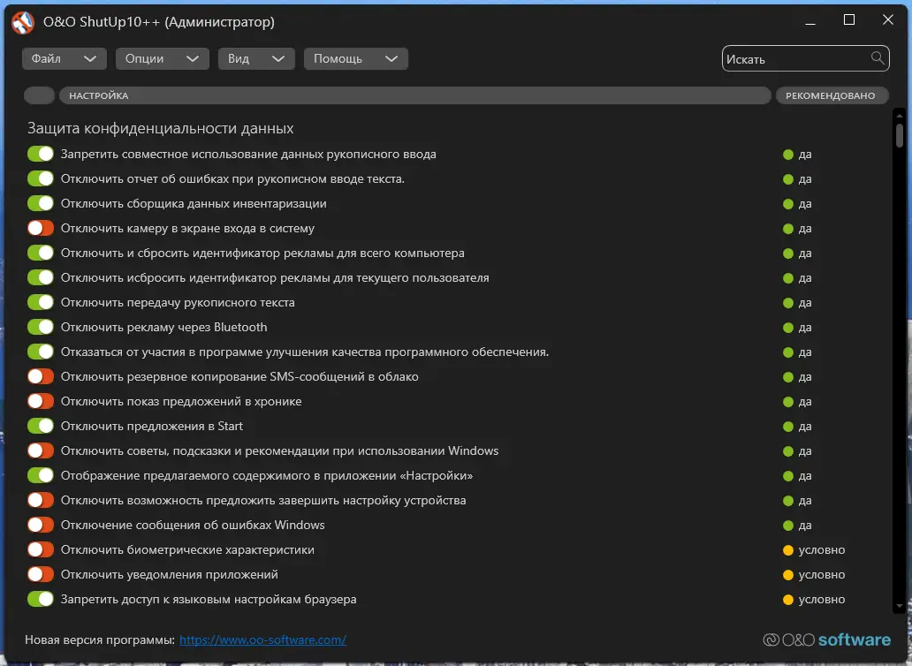Open the 'Вид' dropdown menu
Viewport: 912px width, 666px height.
(255, 59)
